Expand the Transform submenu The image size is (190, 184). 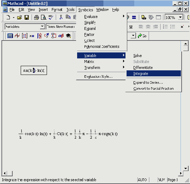pyautogui.click(x=101, y=68)
